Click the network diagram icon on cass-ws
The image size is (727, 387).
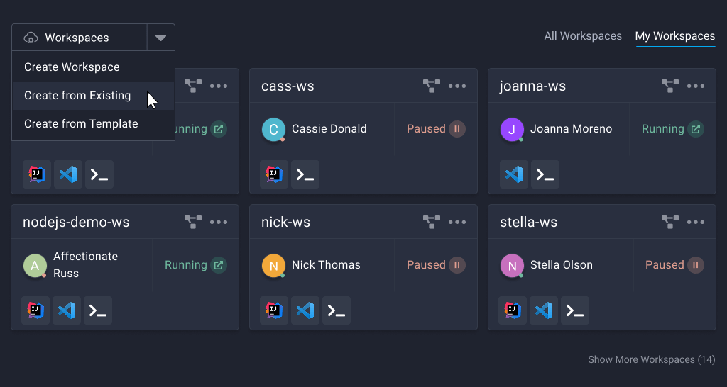431,86
